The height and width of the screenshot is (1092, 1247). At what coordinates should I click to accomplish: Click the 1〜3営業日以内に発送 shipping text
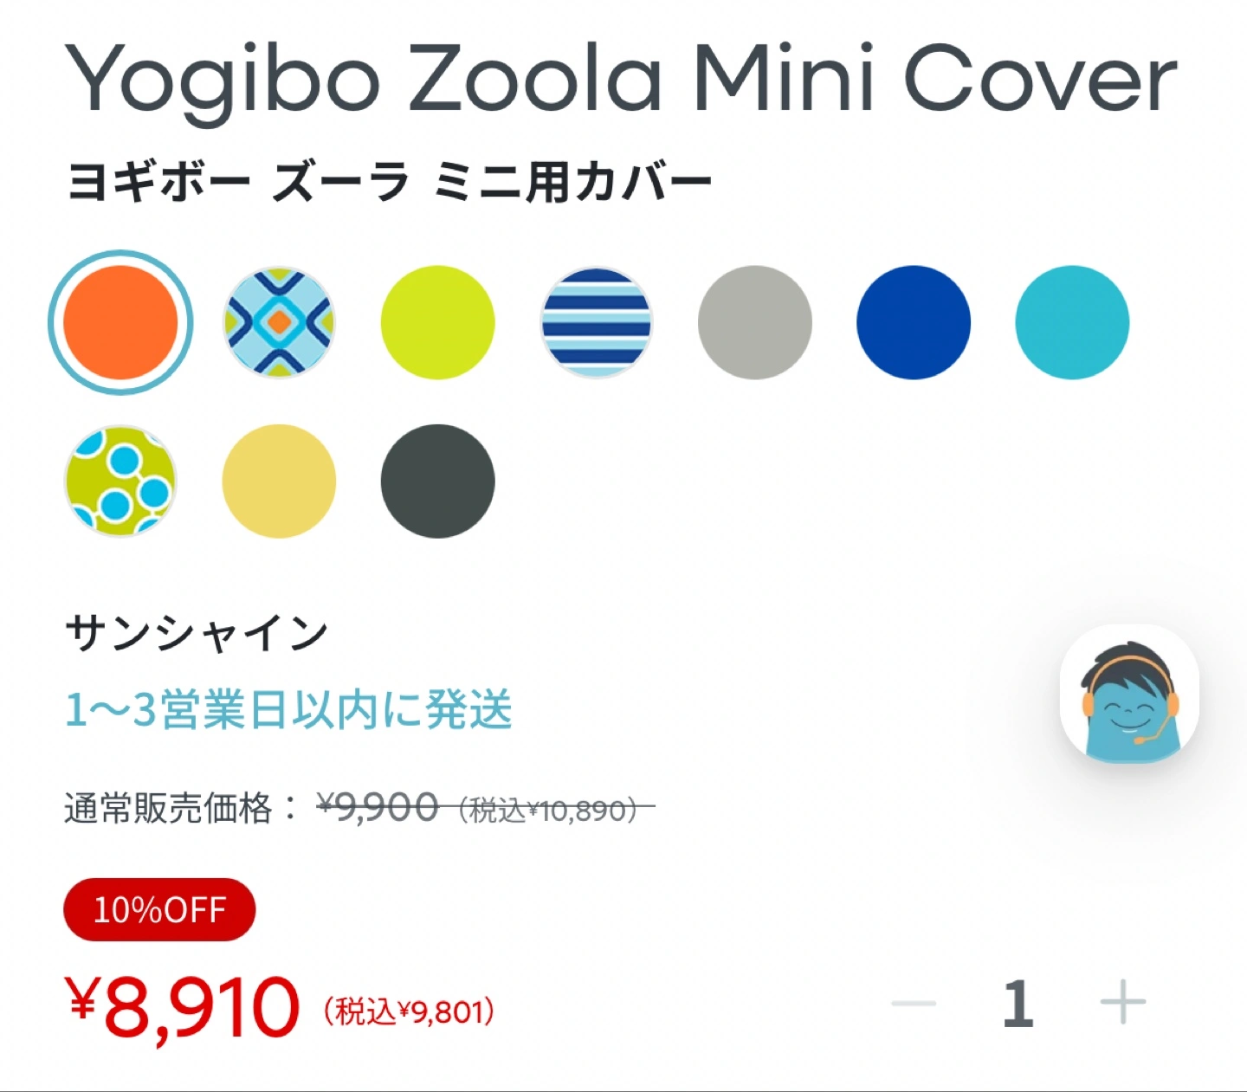tap(288, 710)
